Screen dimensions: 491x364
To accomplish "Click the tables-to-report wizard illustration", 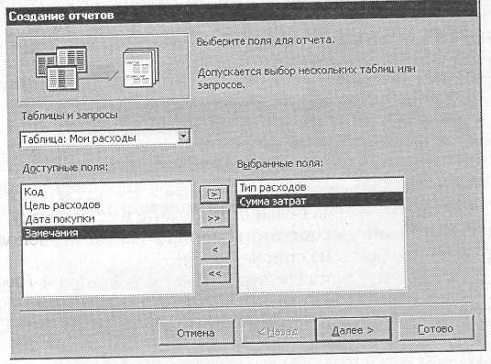I will pyautogui.click(x=104, y=68).
